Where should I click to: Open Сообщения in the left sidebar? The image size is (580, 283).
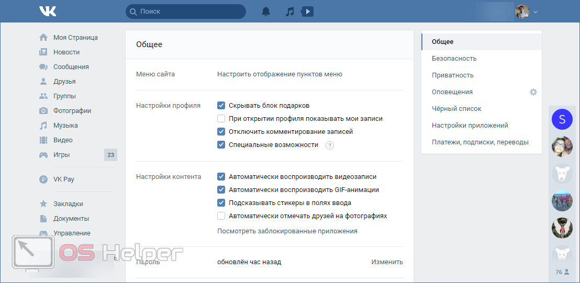tap(71, 67)
